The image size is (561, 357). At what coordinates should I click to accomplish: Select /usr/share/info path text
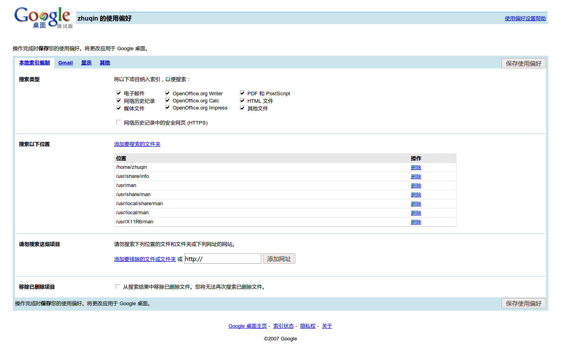(x=133, y=176)
